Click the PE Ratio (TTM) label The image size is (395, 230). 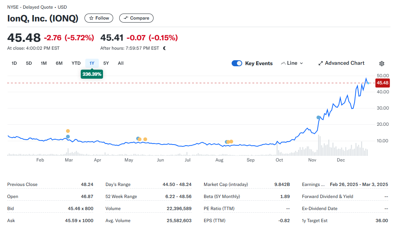[x=219, y=209]
